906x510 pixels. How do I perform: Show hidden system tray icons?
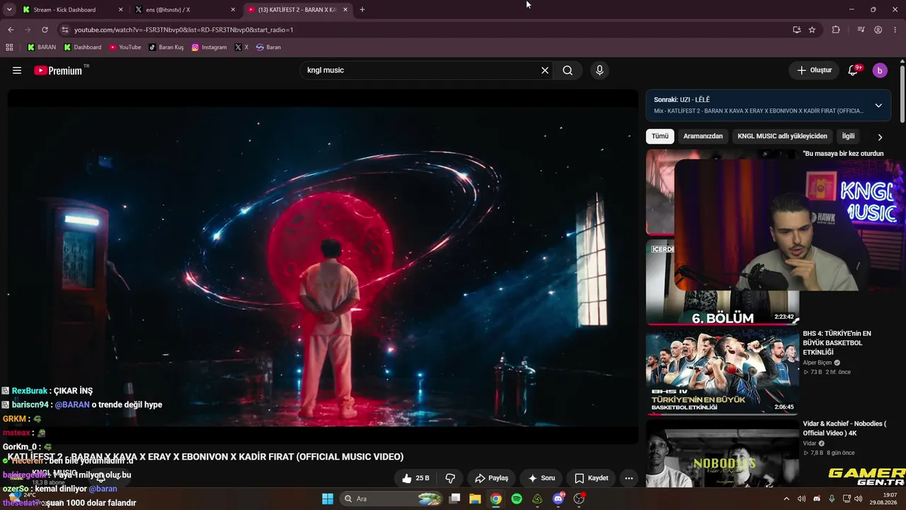coord(786,499)
